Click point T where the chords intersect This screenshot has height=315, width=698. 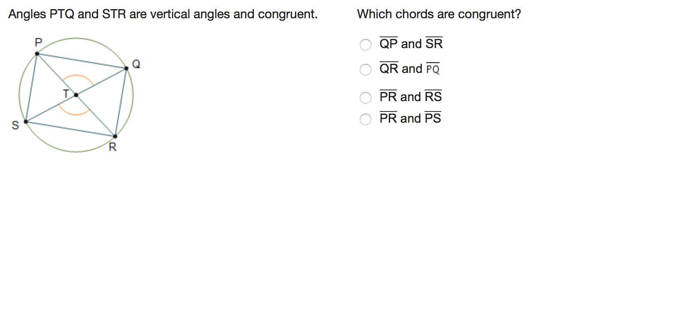76,95
